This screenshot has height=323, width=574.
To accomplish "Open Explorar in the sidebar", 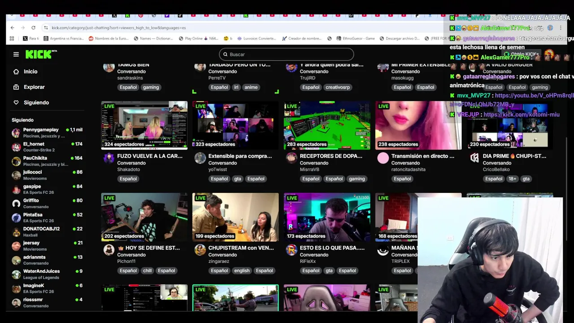I will pyautogui.click(x=34, y=87).
